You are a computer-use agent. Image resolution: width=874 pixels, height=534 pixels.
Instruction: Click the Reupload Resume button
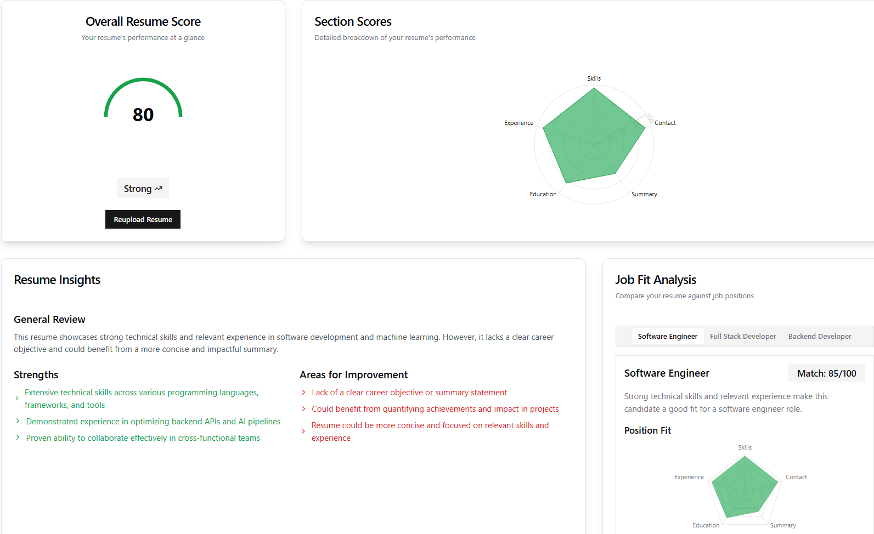(x=143, y=219)
